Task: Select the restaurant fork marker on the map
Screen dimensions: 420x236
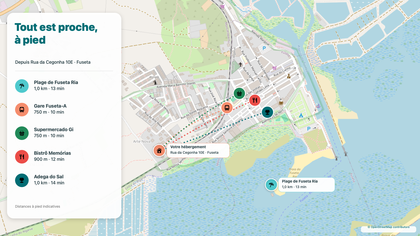Action: pos(255,100)
